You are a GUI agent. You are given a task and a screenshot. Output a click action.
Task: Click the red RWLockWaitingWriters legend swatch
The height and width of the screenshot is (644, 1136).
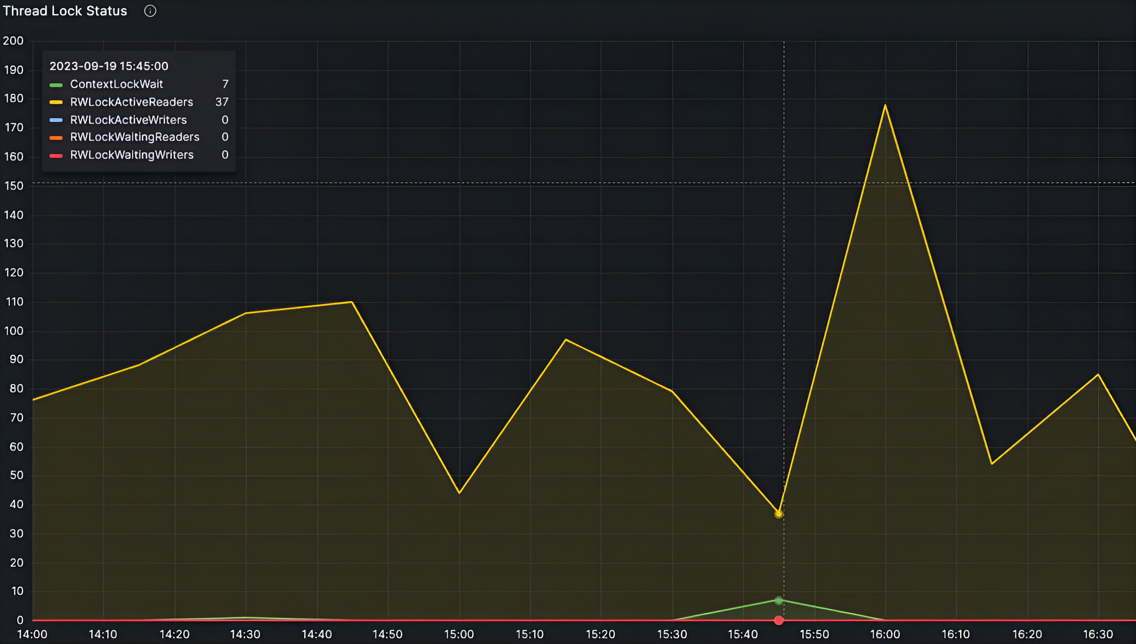pyautogui.click(x=57, y=155)
